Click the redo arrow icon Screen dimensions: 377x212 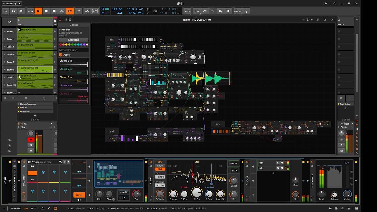coord(212,11)
